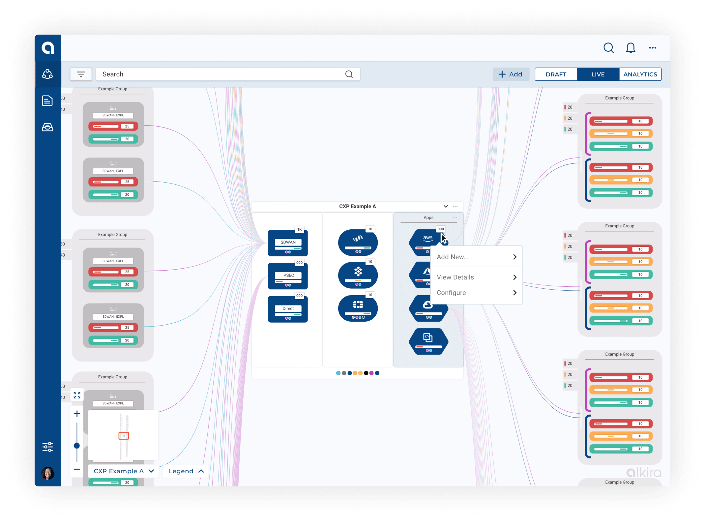This screenshot has height=521, width=705.
Task: Choose View Details from the context menu
Action: 455,277
